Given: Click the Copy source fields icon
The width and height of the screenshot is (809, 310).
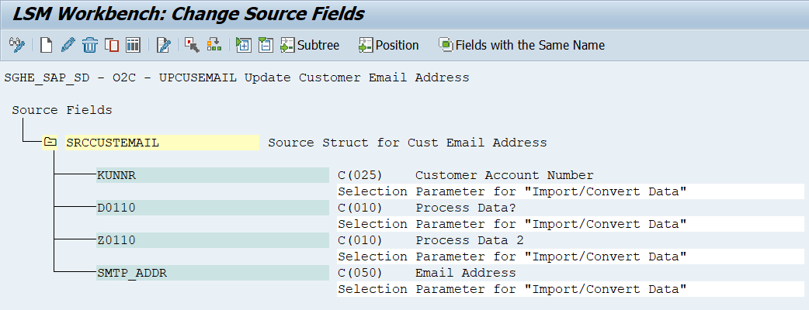Looking at the screenshot, I should pyautogui.click(x=112, y=45).
